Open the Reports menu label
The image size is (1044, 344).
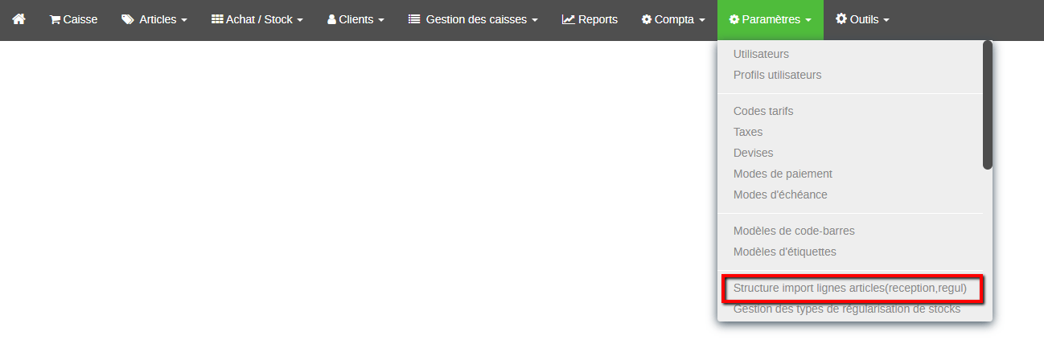pos(598,19)
